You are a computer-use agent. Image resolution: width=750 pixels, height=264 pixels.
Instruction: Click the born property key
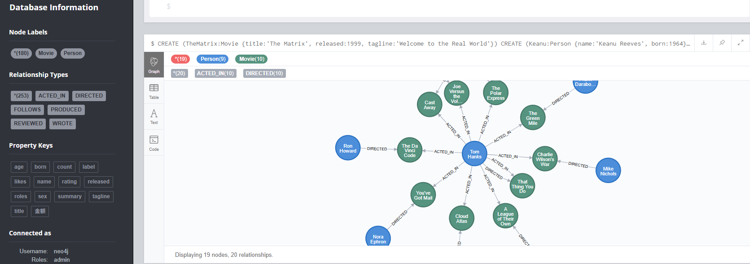(x=40, y=167)
